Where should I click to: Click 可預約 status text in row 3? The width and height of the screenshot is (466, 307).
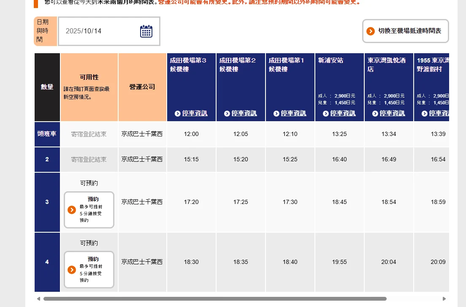point(89,183)
